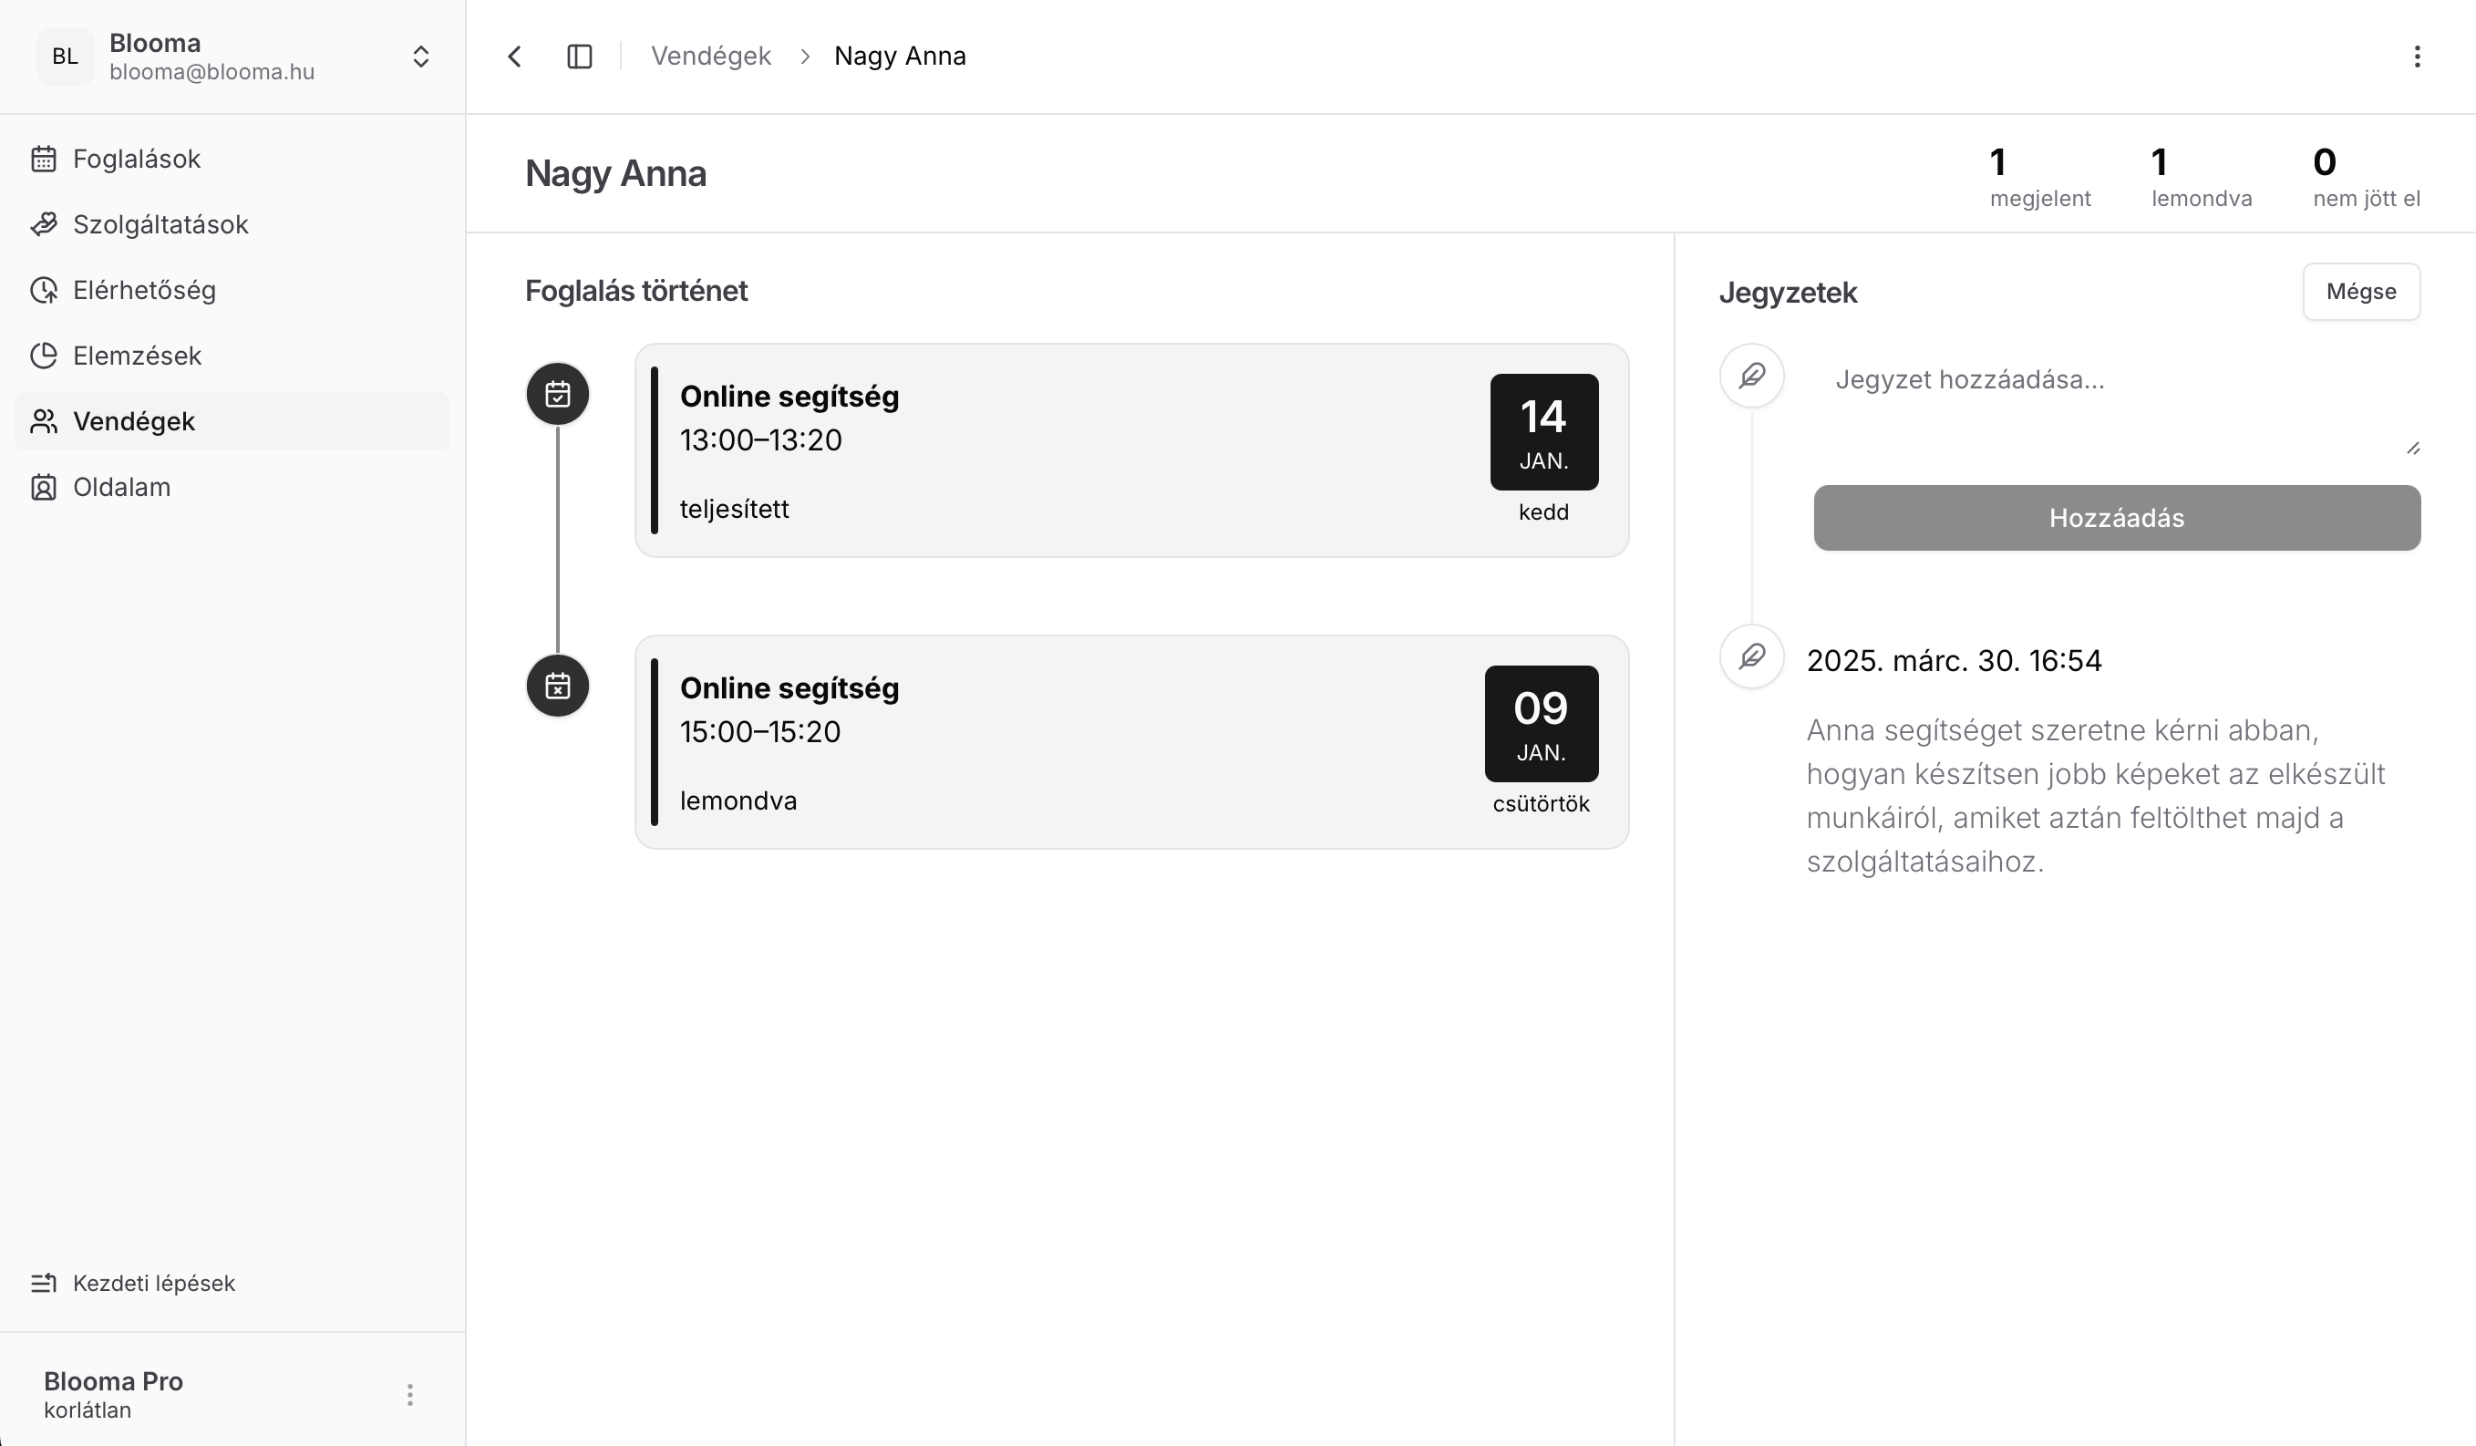Open Kezdeti lépések checklist
The image size is (2476, 1446).
coord(153,1283)
